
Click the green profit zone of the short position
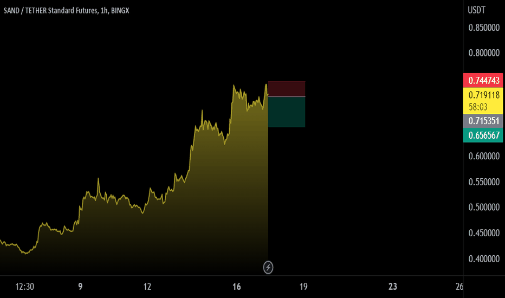click(287, 112)
